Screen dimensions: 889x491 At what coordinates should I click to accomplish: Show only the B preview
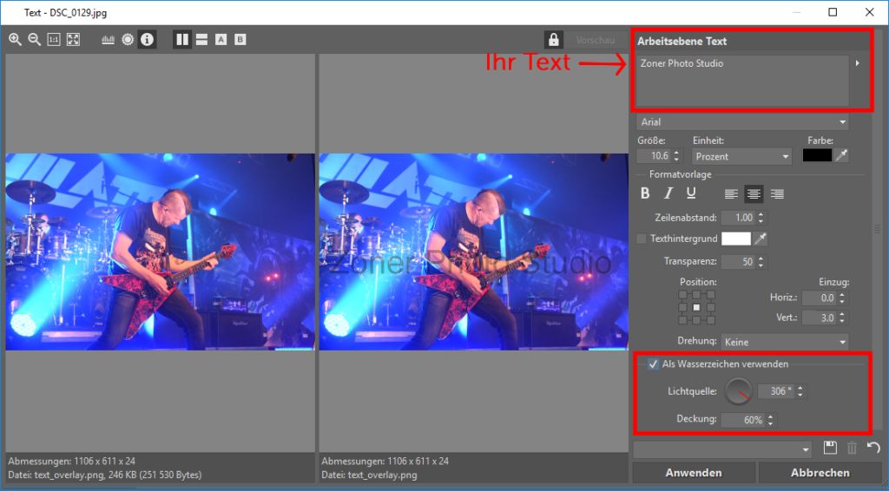pyautogui.click(x=240, y=40)
